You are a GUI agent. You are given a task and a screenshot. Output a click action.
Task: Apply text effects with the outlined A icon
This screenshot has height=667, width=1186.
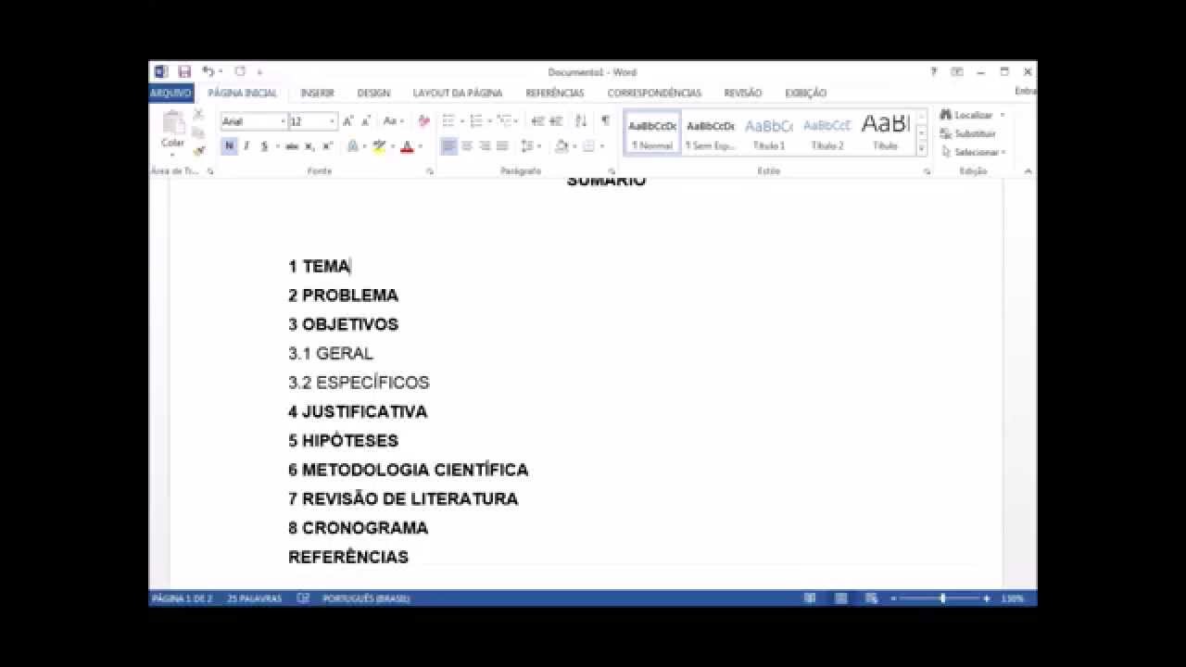[352, 146]
